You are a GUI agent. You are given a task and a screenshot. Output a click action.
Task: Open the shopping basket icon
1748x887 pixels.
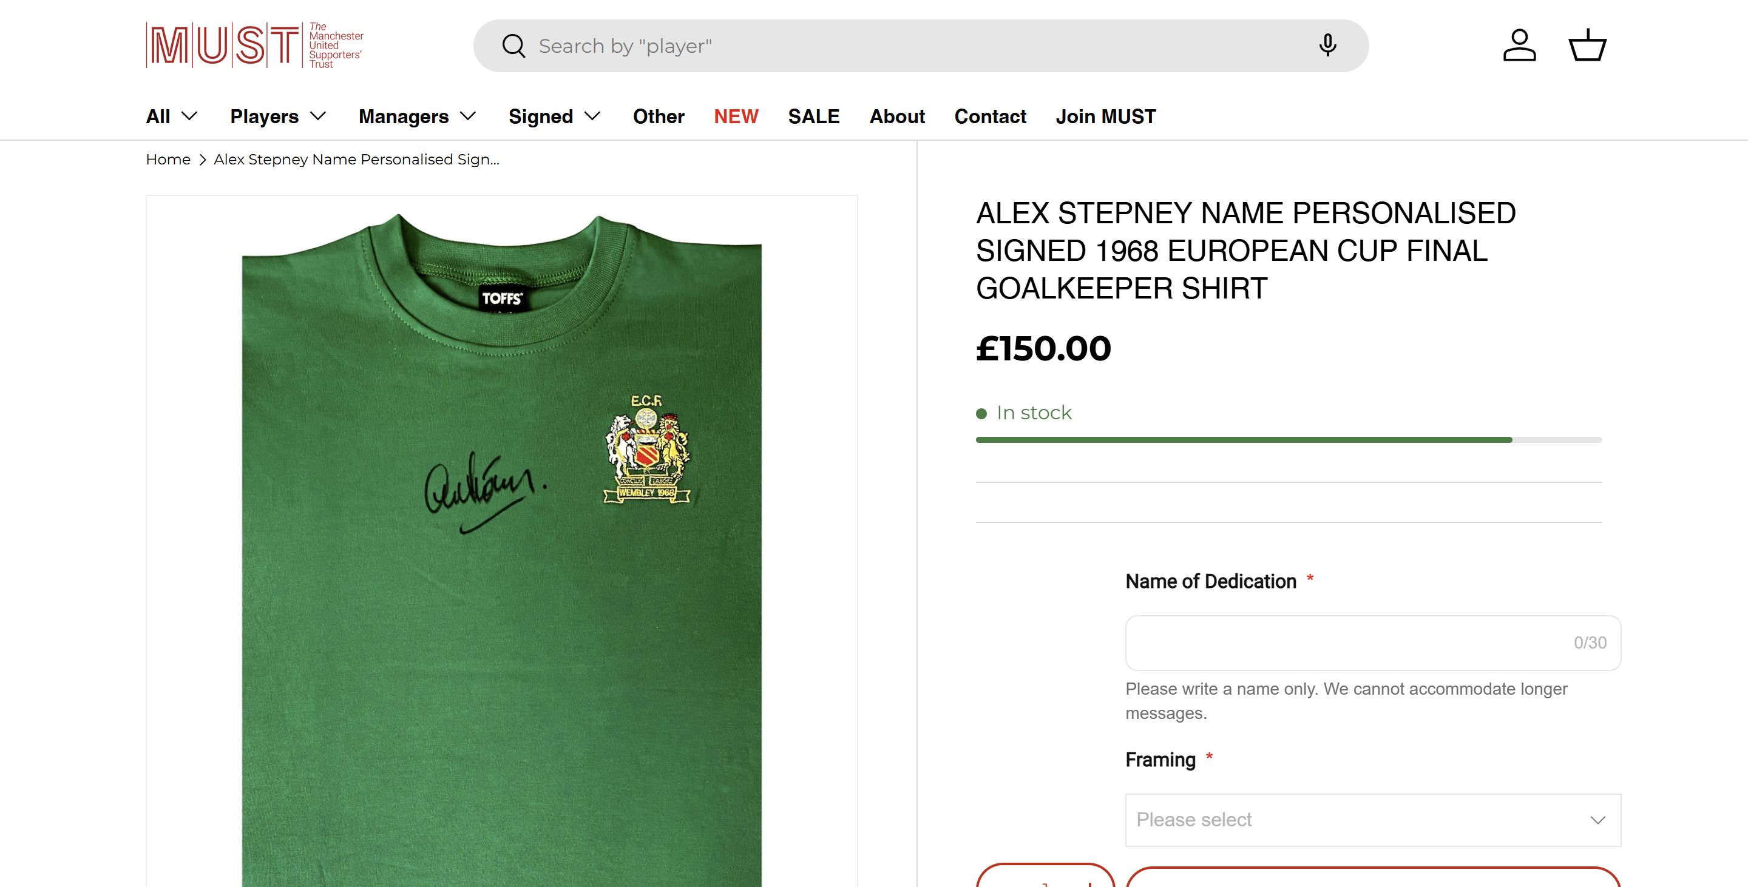coord(1587,46)
